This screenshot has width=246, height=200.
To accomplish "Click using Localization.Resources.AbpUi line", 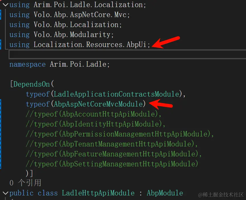I will 80,45.
